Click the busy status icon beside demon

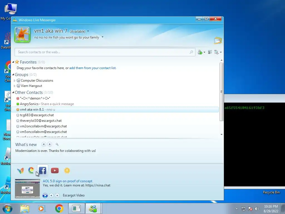click(18, 98)
